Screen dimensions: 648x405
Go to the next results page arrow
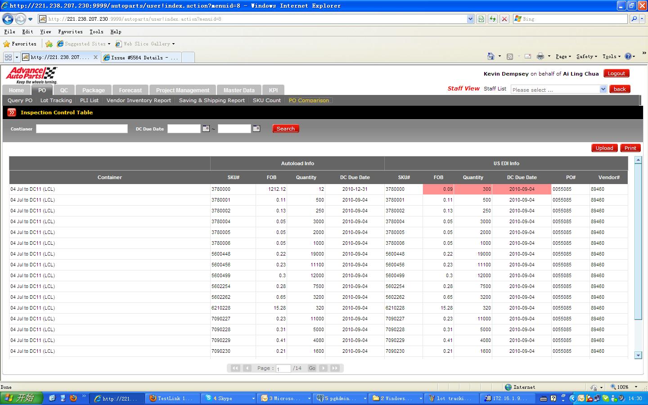point(323,368)
